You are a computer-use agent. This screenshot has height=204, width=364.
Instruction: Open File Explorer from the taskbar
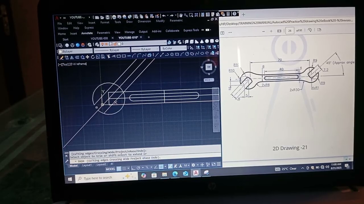[x=164, y=174]
